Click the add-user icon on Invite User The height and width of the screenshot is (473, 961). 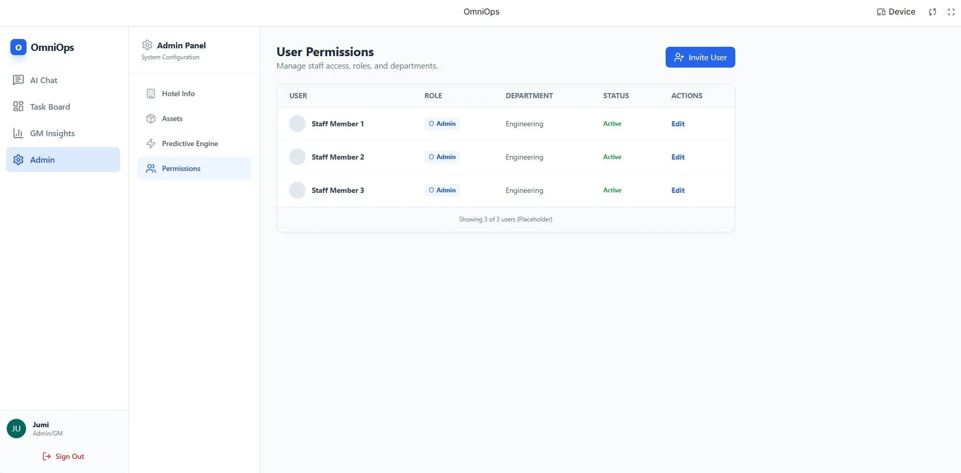pos(679,57)
